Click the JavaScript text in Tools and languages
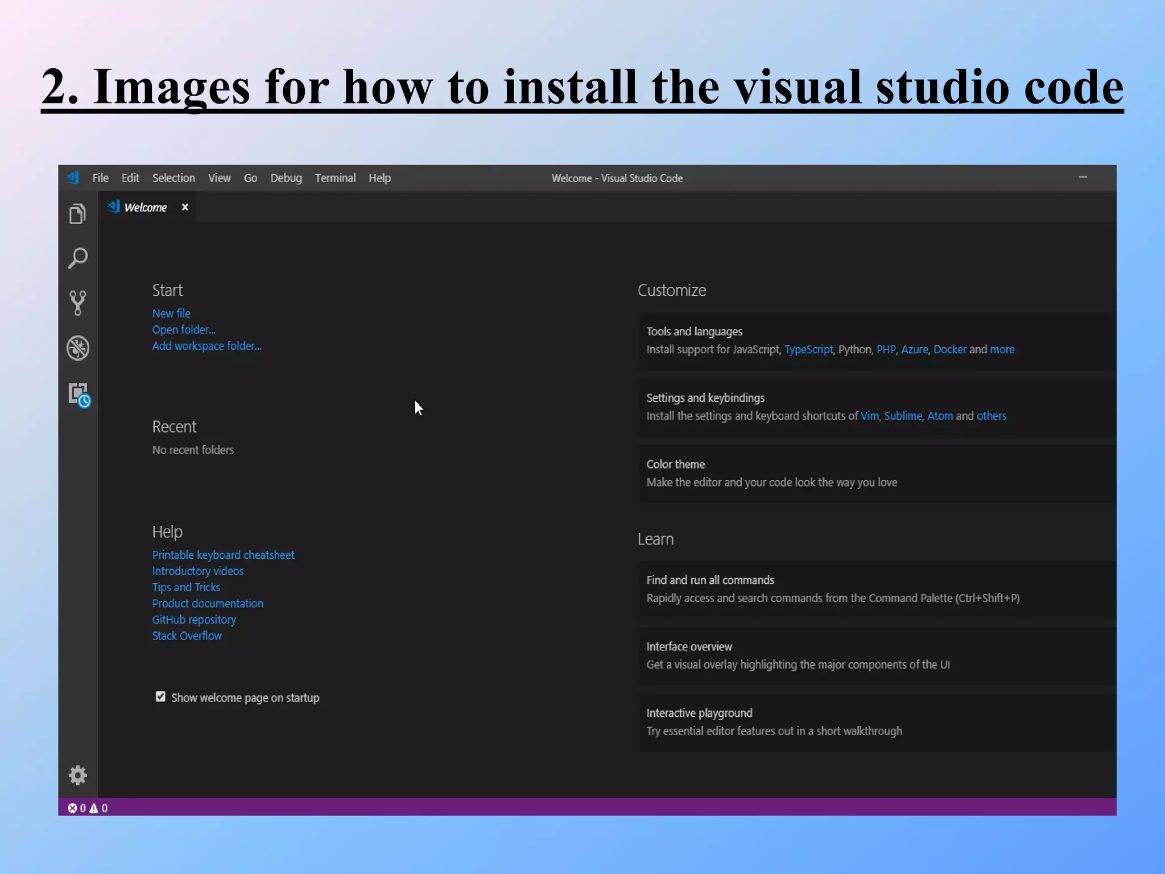The height and width of the screenshot is (874, 1165). [x=756, y=349]
